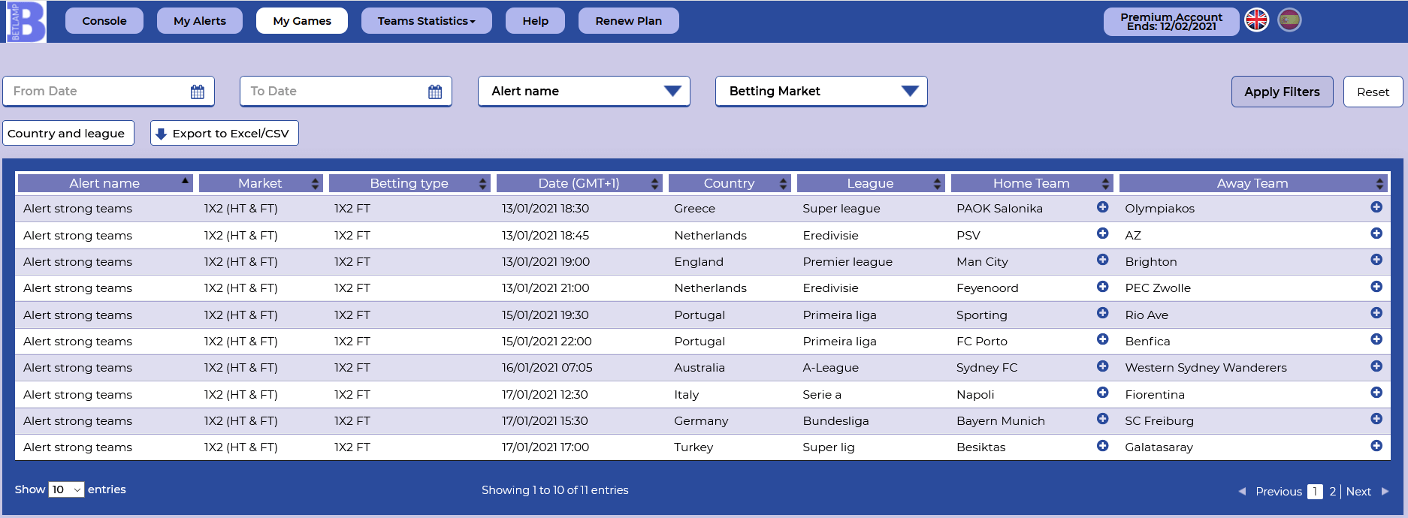
Task: Change the Show entries count dropdown
Action: click(66, 489)
